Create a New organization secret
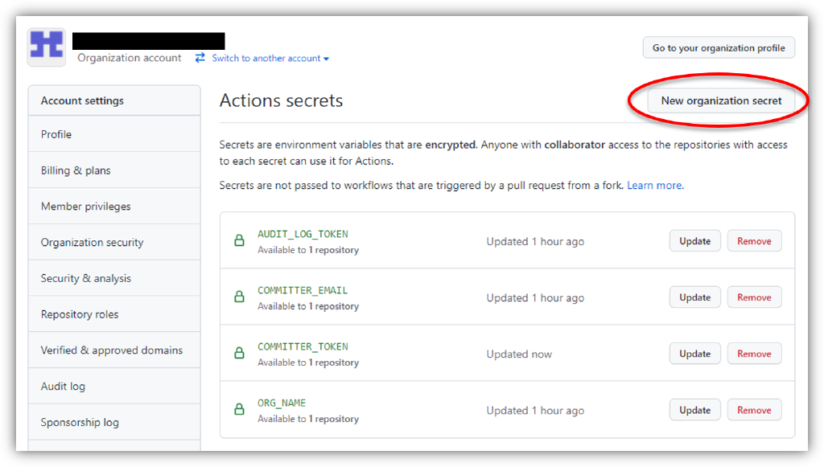This screenshot has width=824, height=467. coord(723,100)
